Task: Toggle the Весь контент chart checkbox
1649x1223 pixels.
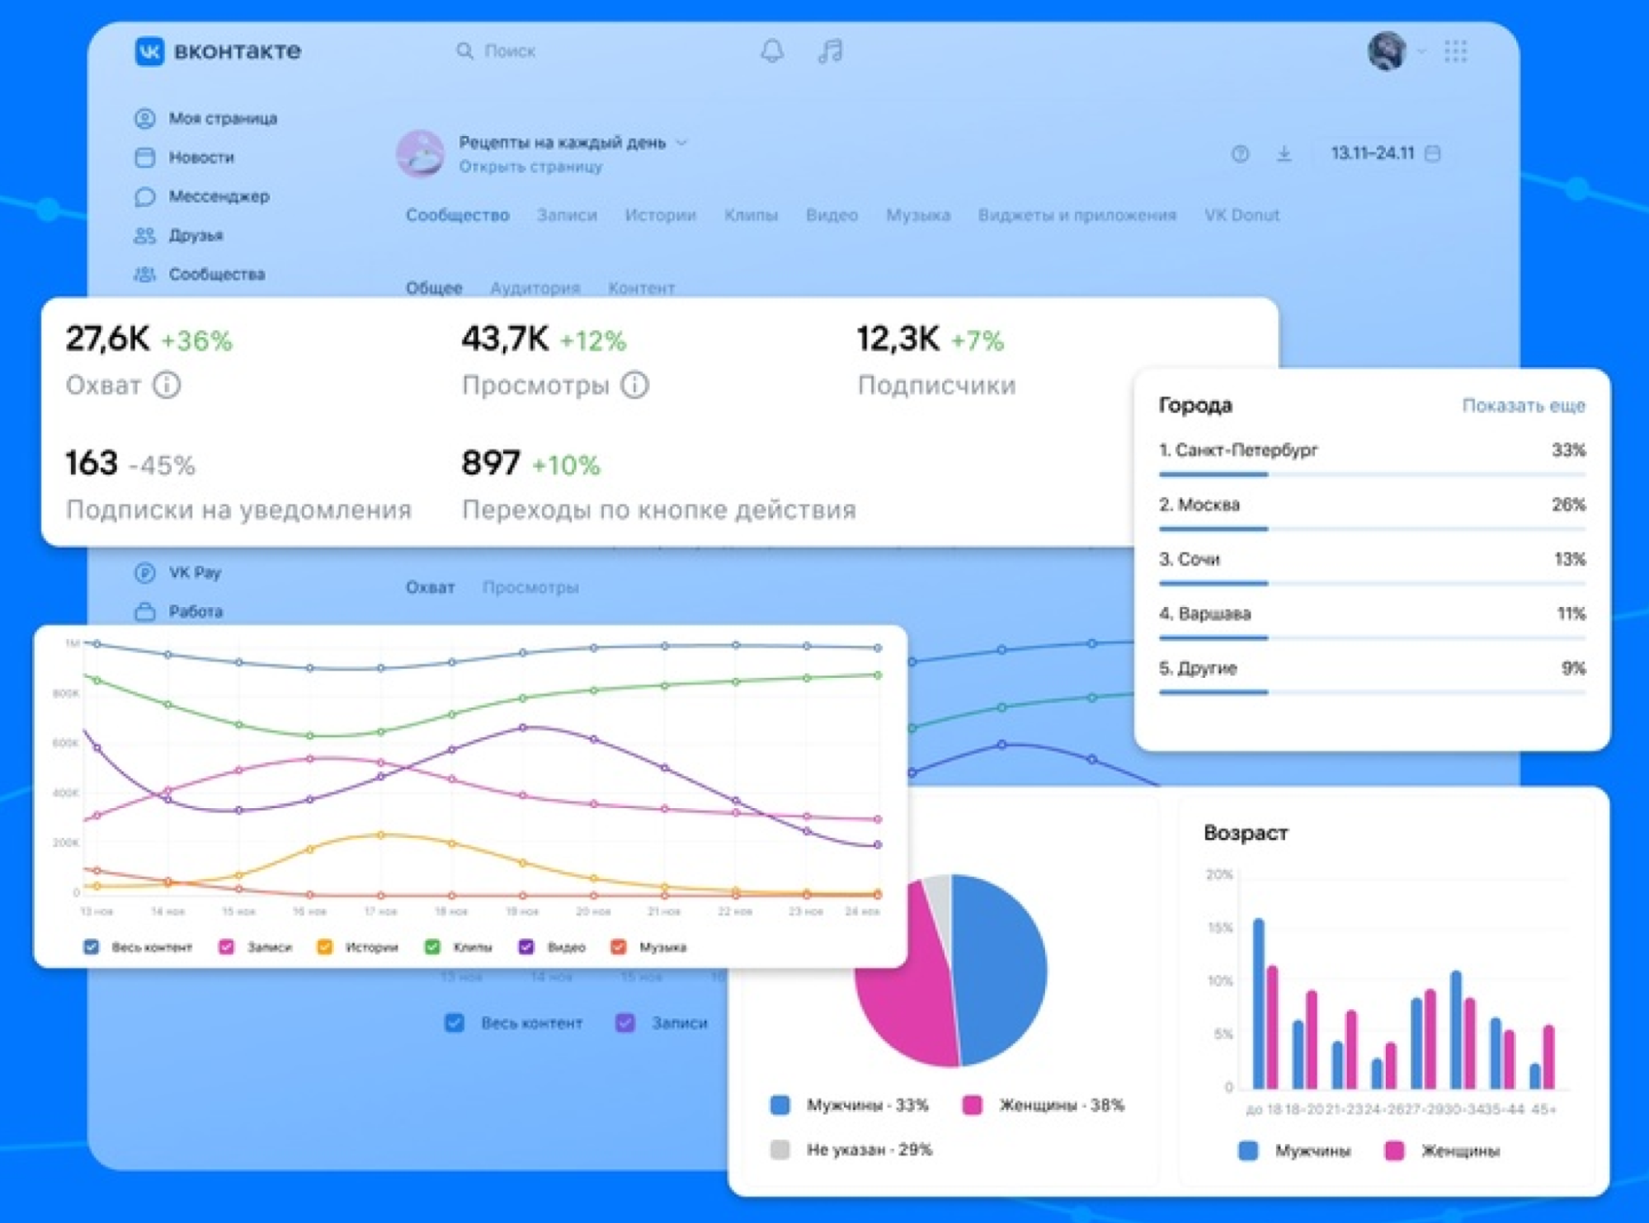Action: (92, 947)
